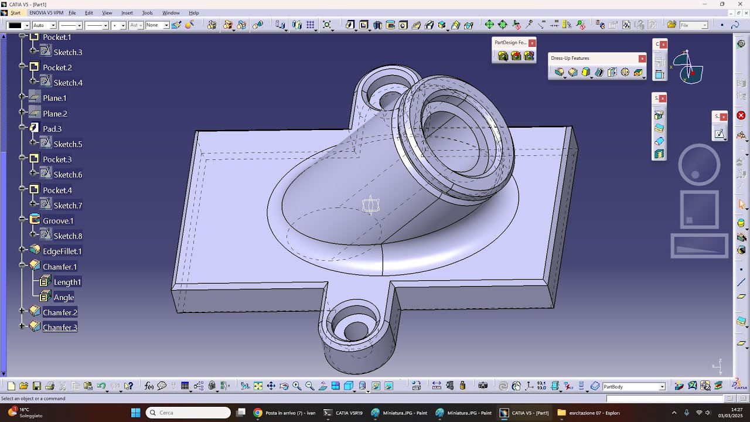Click the Pad tool icon in top toolbar
This screenshot has height=422, width=750.
350,25
